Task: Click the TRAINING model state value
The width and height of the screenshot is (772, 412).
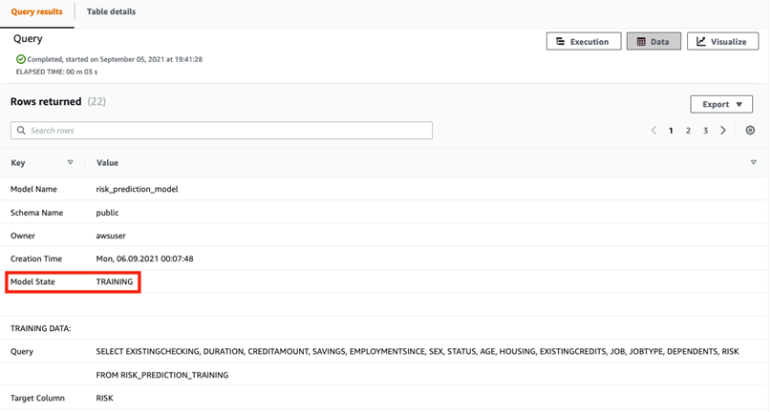Action: point(115,282)
